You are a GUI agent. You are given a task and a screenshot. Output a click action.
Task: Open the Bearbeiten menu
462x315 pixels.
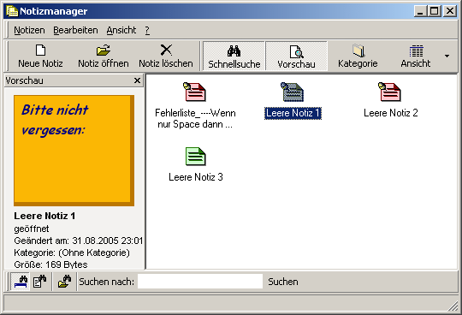(75, 30)
